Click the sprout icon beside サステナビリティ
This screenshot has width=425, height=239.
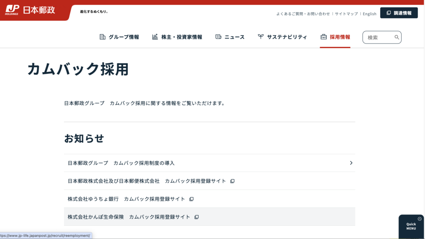[261, 37]
